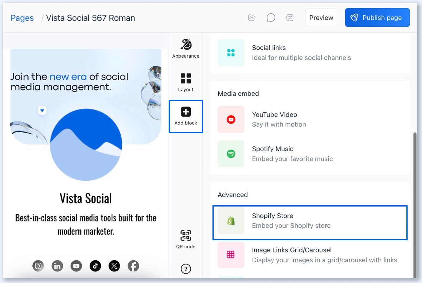Screen dimensions: 422x283
Task: Open the comments speech bubble icon
Action: [271, 18]
